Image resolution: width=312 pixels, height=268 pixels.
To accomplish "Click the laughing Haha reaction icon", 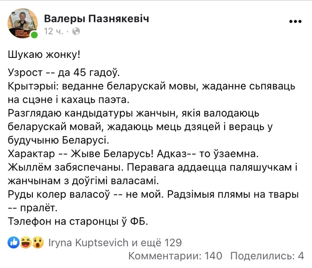I will (x=26, y=242).
